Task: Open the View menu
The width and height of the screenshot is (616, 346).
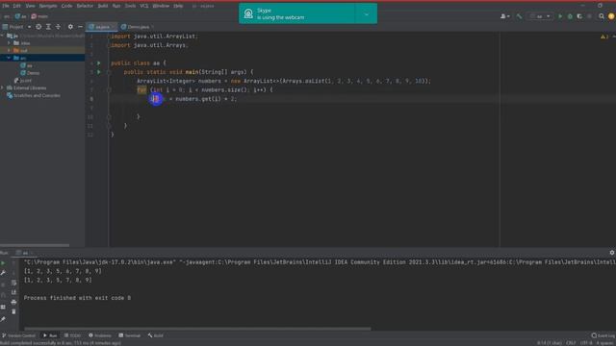Action: coord(30,6)
